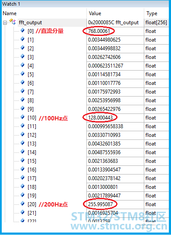Click the blue diamond icon of element [7]
Viewport: 171px width, 236px height.
22,91
